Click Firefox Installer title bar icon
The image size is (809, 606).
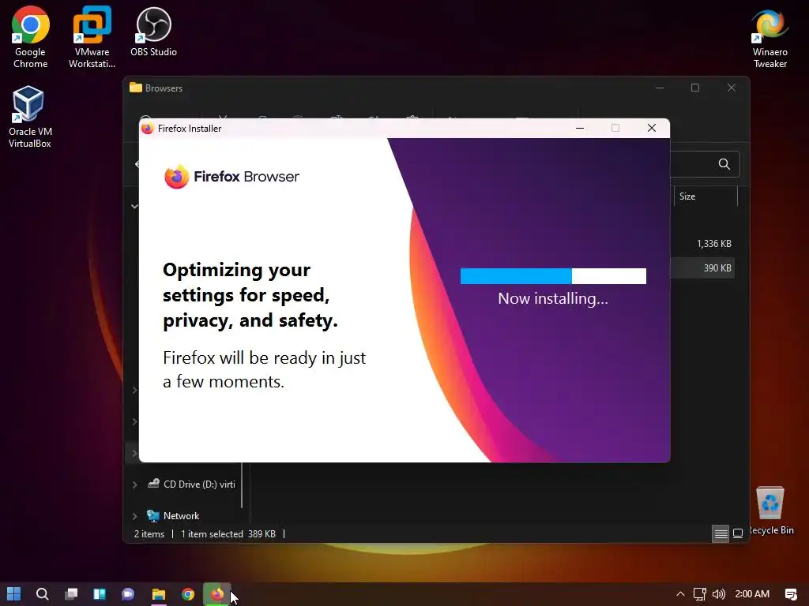pos(148,129)
